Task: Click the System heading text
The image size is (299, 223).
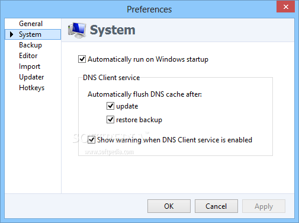Action: (x=112, y=30)
